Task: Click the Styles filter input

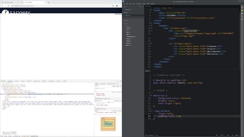Action: [103, 86]
